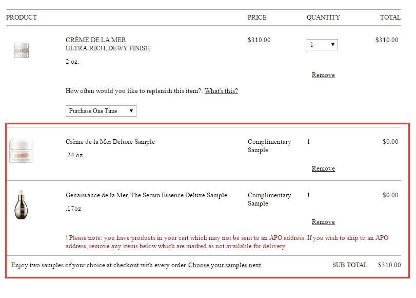The height and width of the screenshot is (298, 416).
Task: Open the Crème de la Mer jar thumbnail
Action: tap(21, 49)
